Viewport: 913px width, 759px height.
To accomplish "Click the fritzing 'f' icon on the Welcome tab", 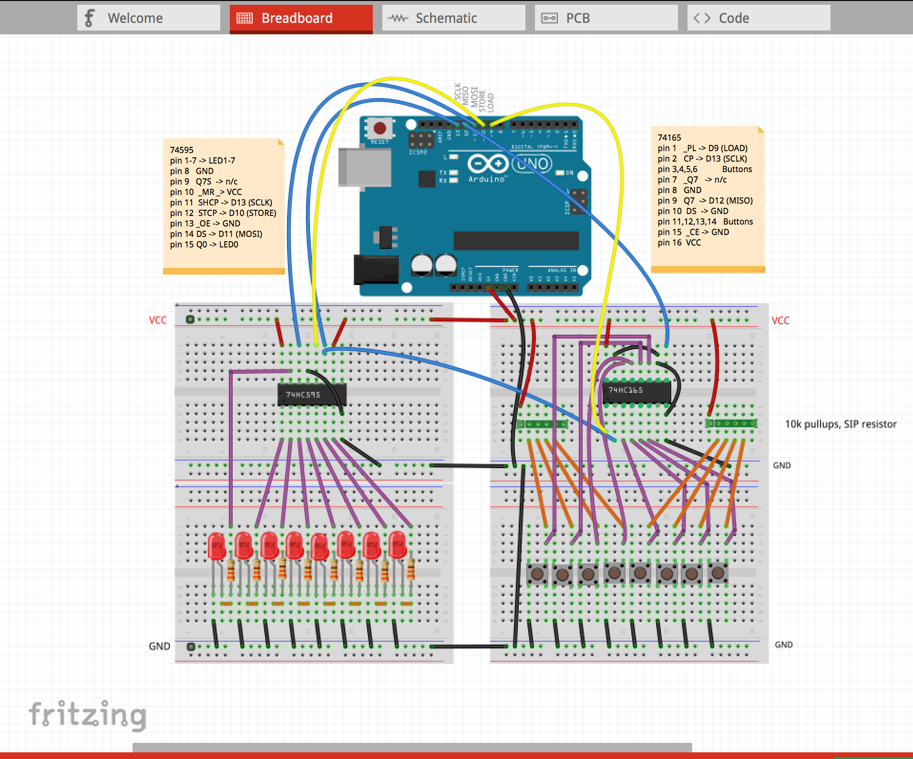I will pos(90,18).
